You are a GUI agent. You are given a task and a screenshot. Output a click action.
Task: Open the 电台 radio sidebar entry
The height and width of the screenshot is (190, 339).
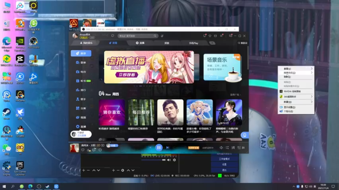pyautogui.click(x=81, y=72)
